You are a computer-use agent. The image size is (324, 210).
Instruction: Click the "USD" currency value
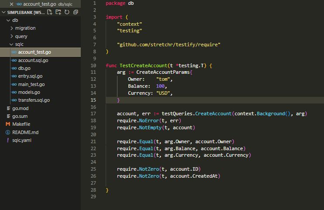[163, 93]
